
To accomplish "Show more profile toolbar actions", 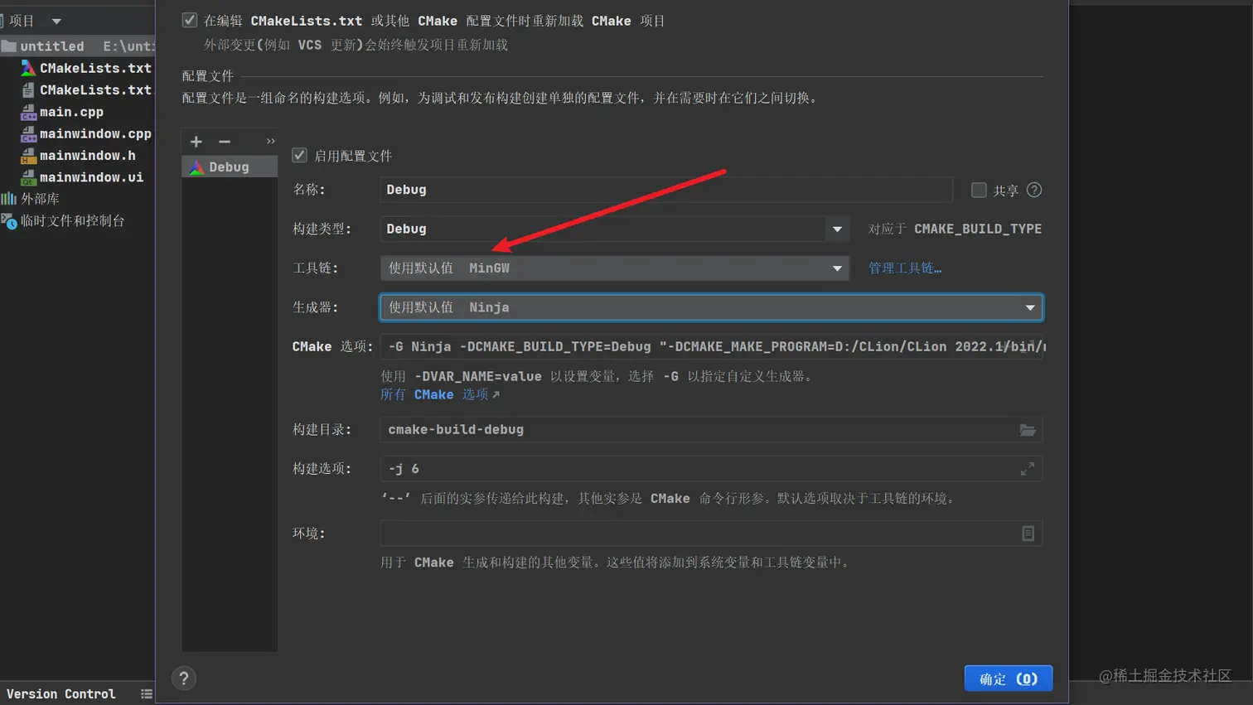I will (x=270, y=142).
